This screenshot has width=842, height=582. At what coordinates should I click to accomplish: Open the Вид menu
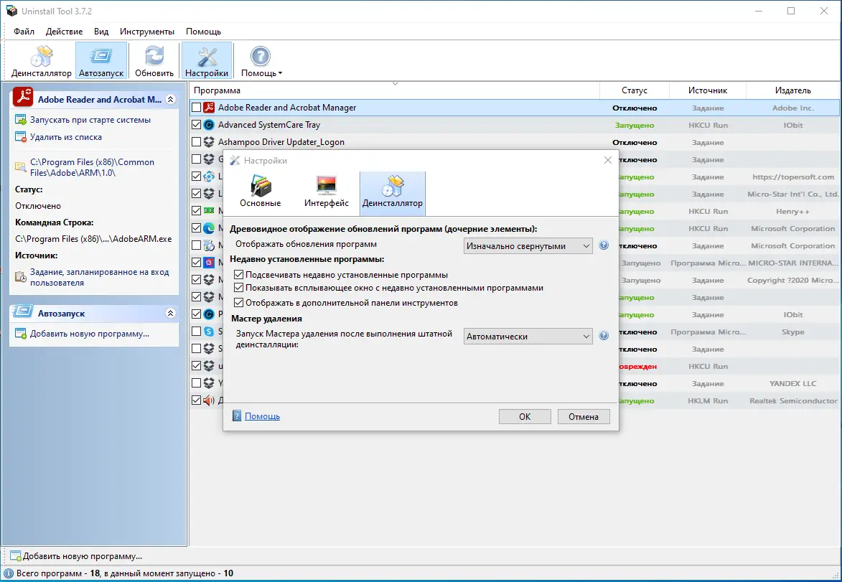click(x=101, y=31)
